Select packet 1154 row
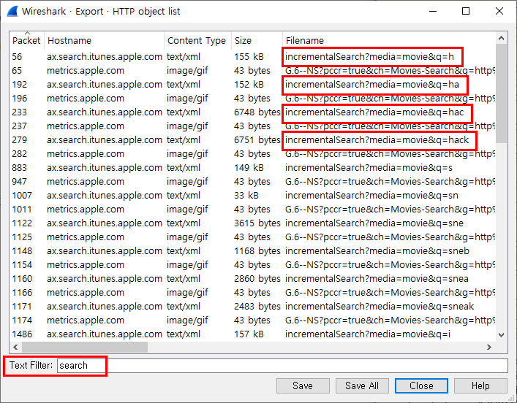517x403 pixels. tap(252, 265)
